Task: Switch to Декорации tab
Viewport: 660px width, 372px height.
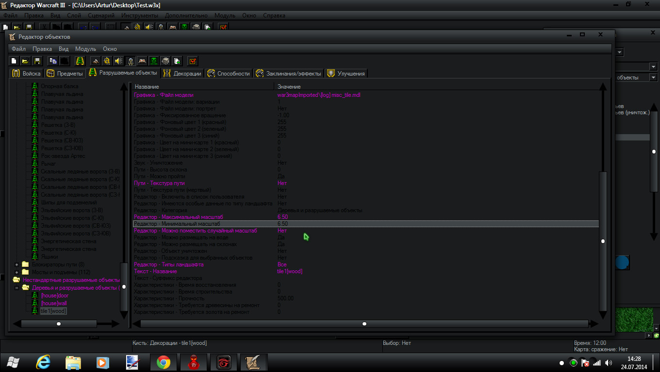Action: [182, 73]
